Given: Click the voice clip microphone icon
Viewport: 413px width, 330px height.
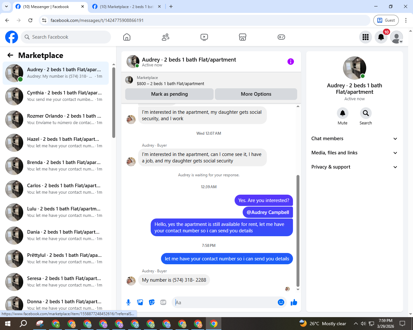Looking at the screenshot, I should [128, 302].
